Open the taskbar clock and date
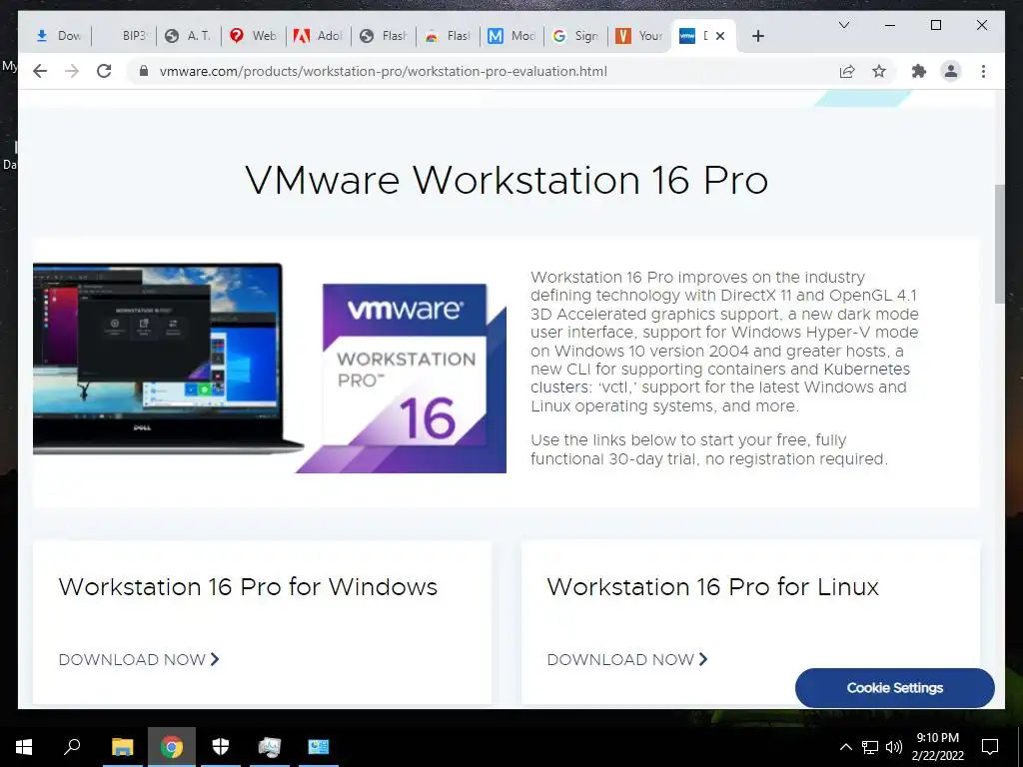 tap(937, 747)
